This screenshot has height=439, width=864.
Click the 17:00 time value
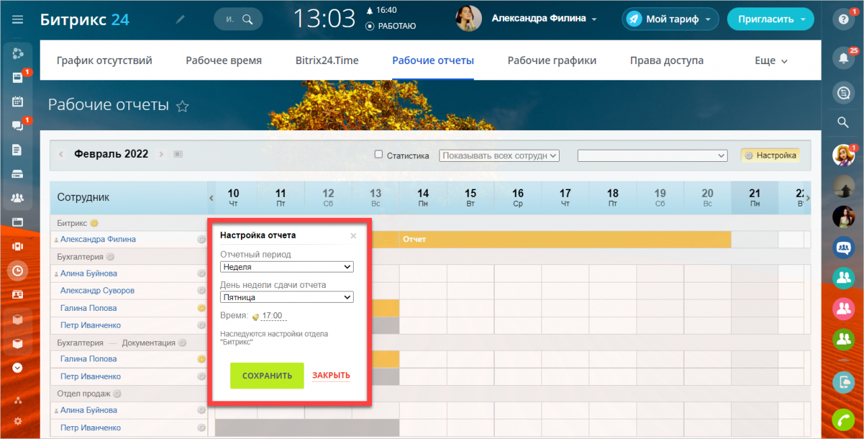click(272, 316)
